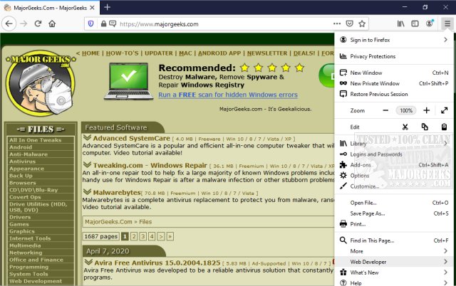The image size is (456, 286).
Task: Choose Save Page As...
Action: [394, 213]
